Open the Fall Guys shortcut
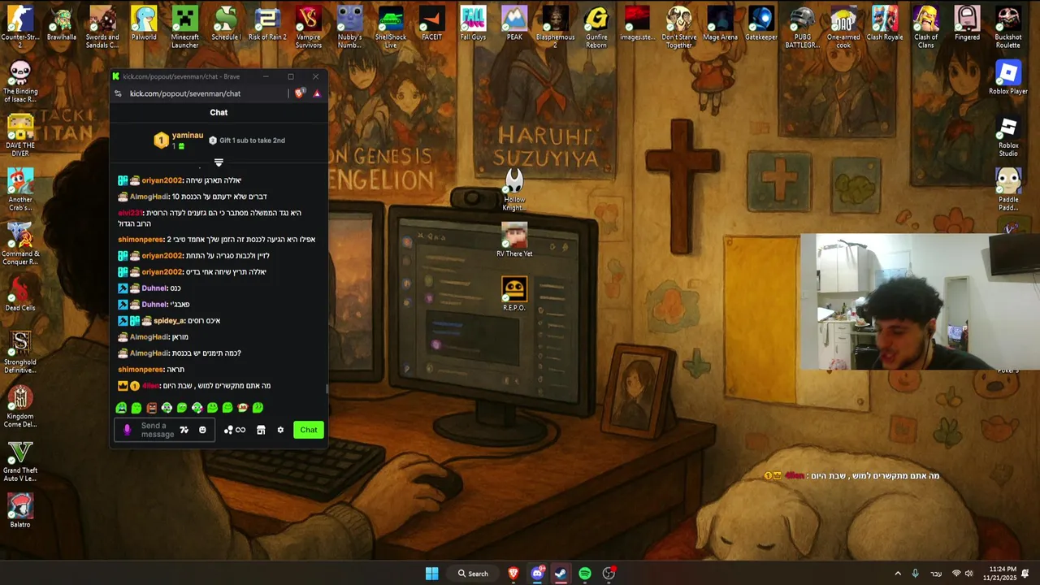The image size is (1040, 585). 473,24
